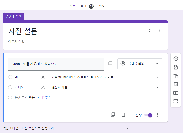Collapse the 사전 설문 section with arrows icon
183x133 pixels.
point(150,31)
